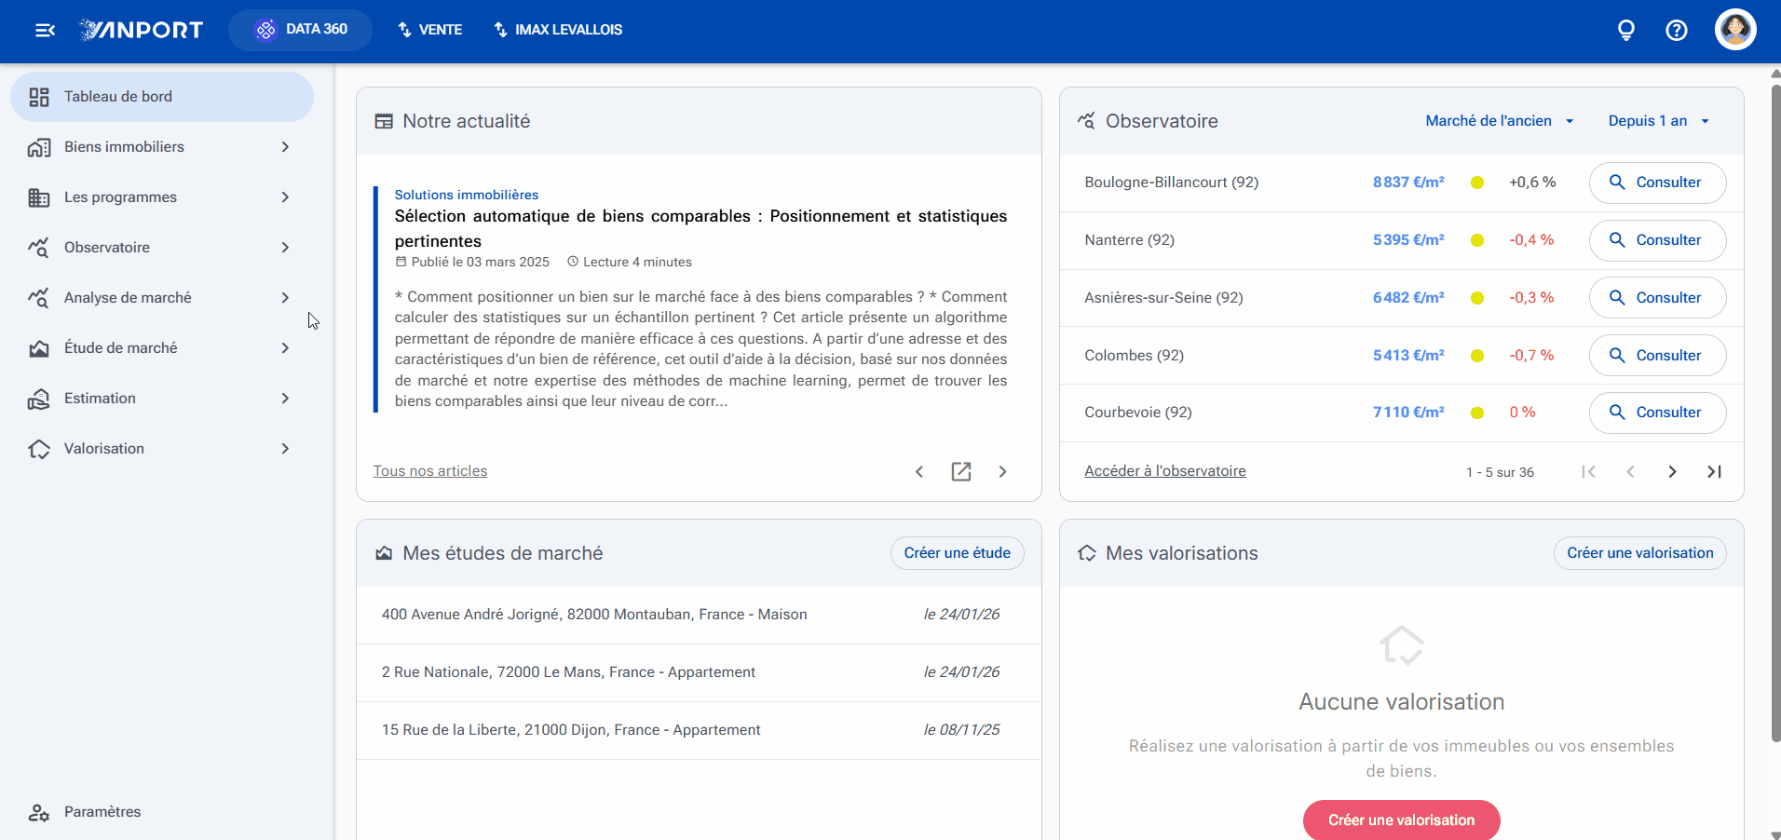Show next news article
1781x840 pixels.
tap(1003, 471)
